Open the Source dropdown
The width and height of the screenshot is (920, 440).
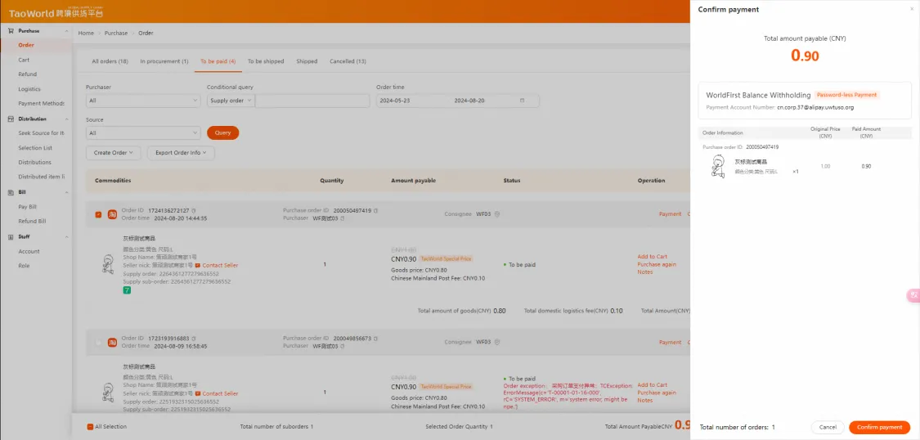click(143, 133)
